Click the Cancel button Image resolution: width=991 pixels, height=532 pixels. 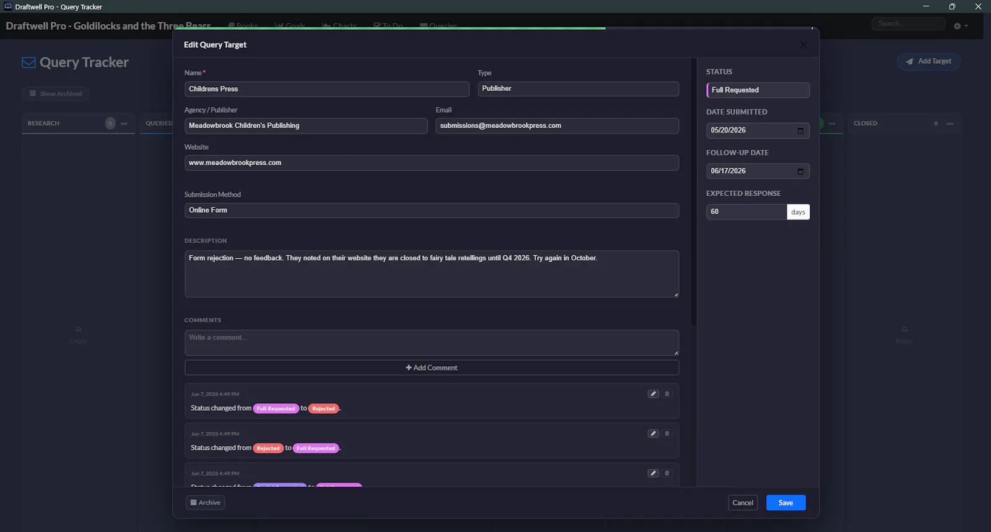coord(743,503)
